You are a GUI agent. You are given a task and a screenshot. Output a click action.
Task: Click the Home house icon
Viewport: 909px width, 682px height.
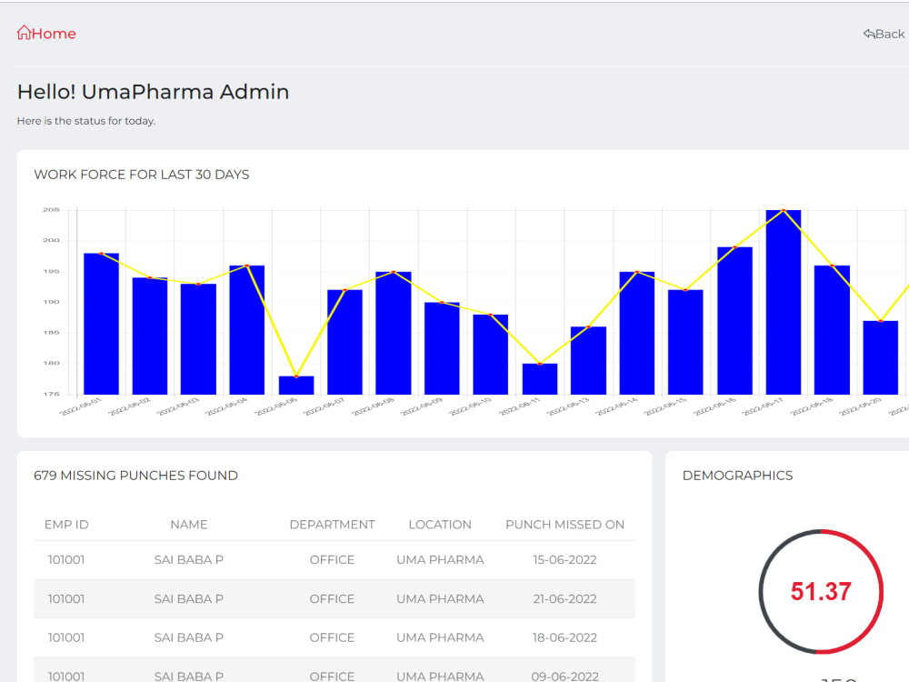click(24, 33)
